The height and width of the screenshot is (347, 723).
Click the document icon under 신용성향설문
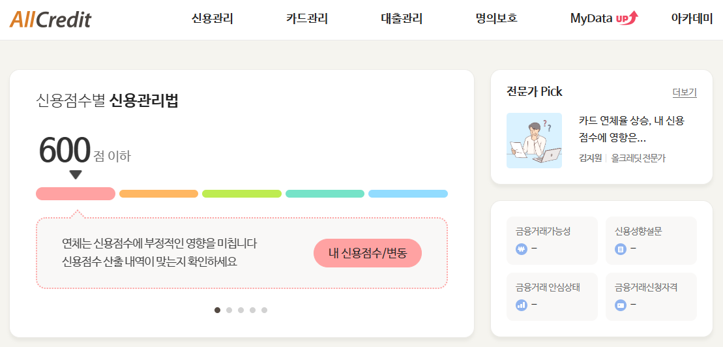point(621,249)
